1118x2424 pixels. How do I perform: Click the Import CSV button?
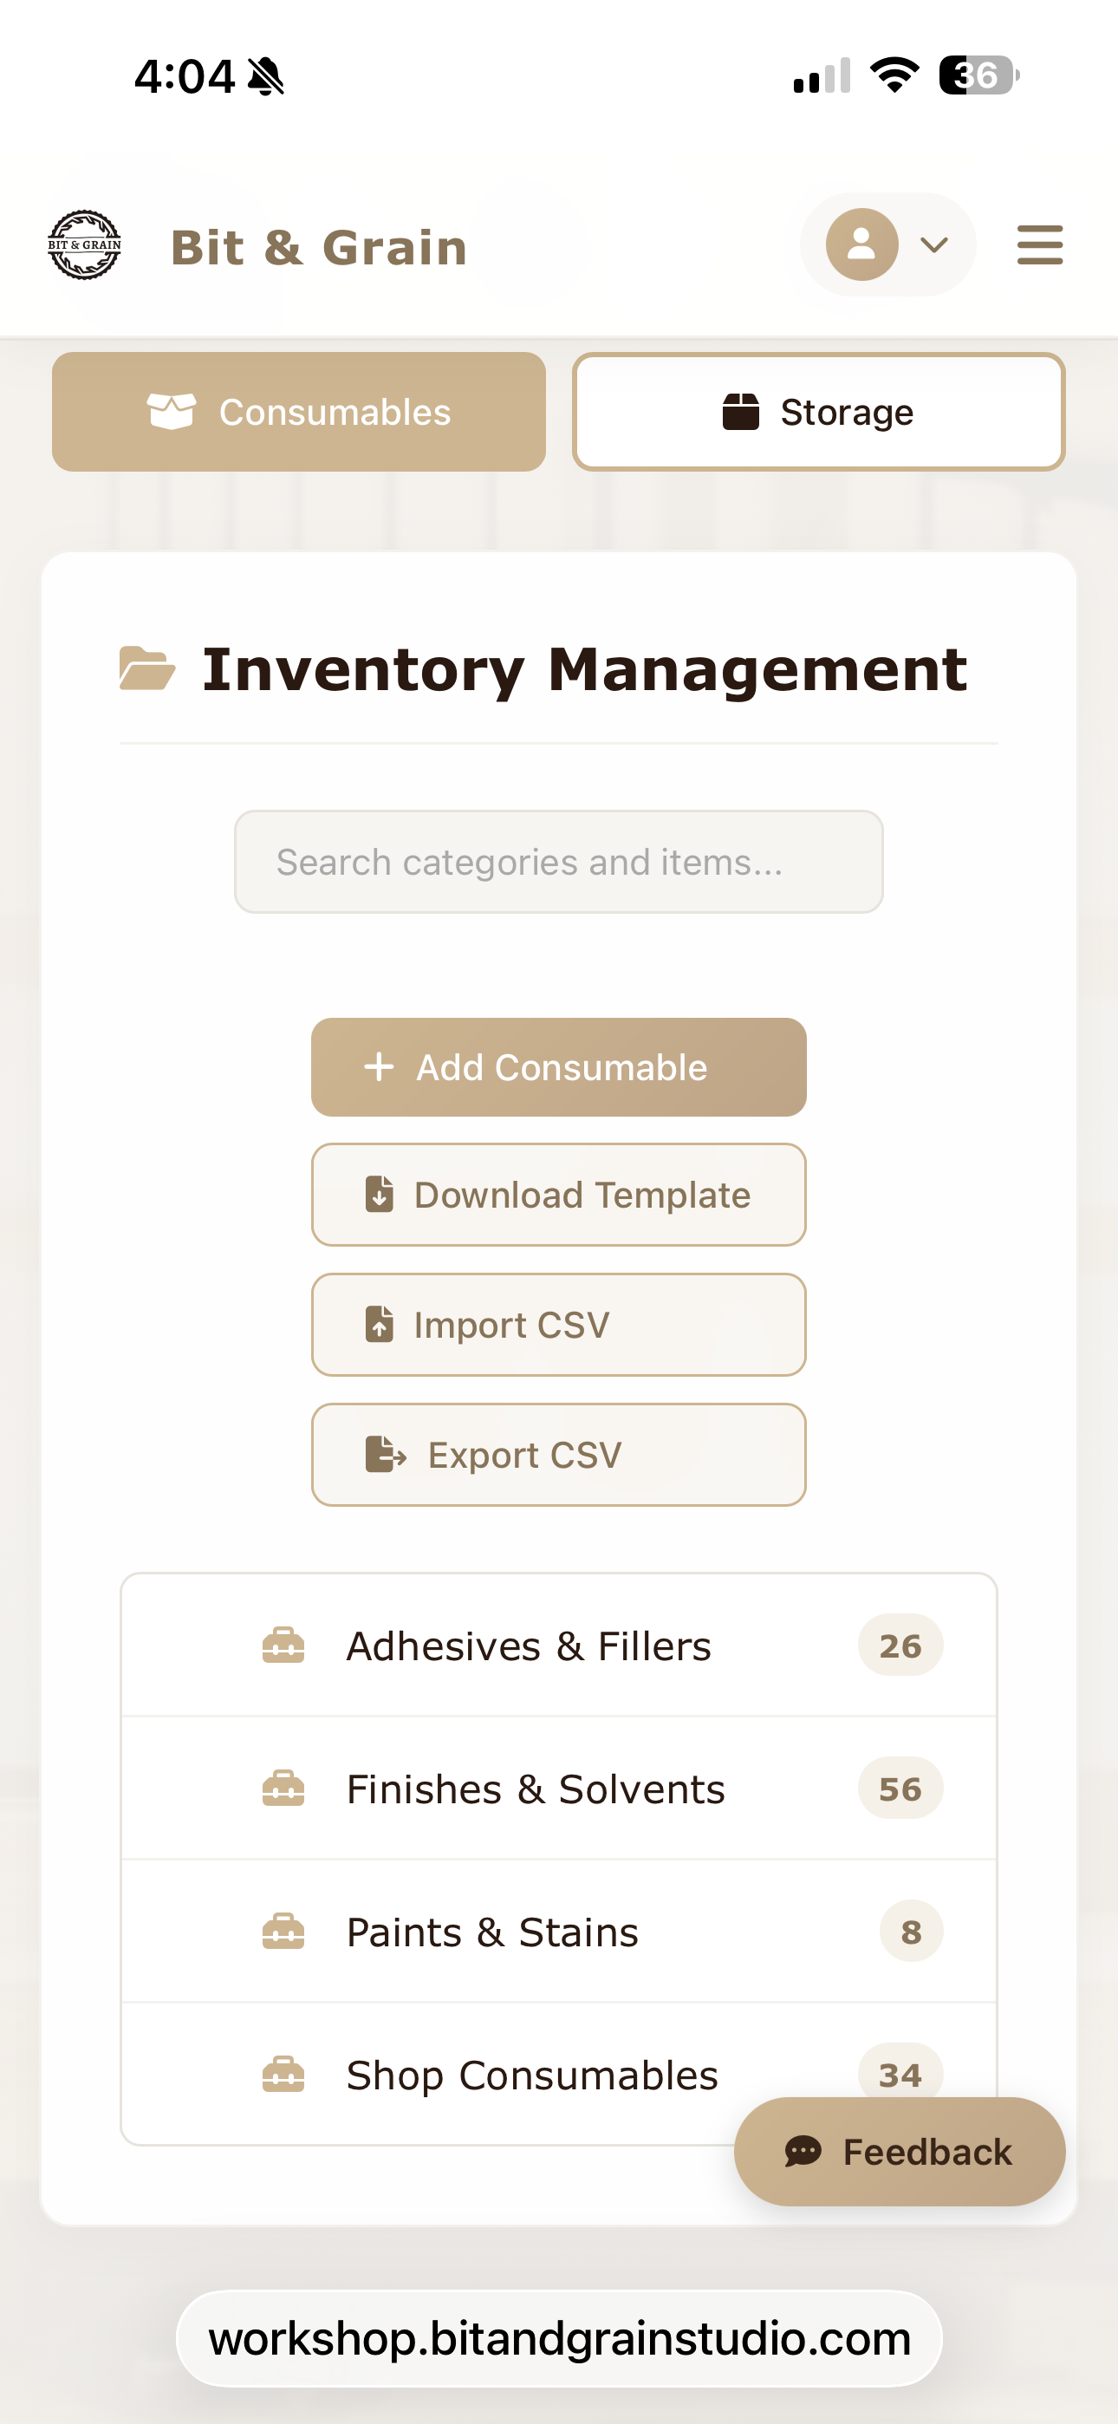pyautogui.click(x=558, y=1325)
